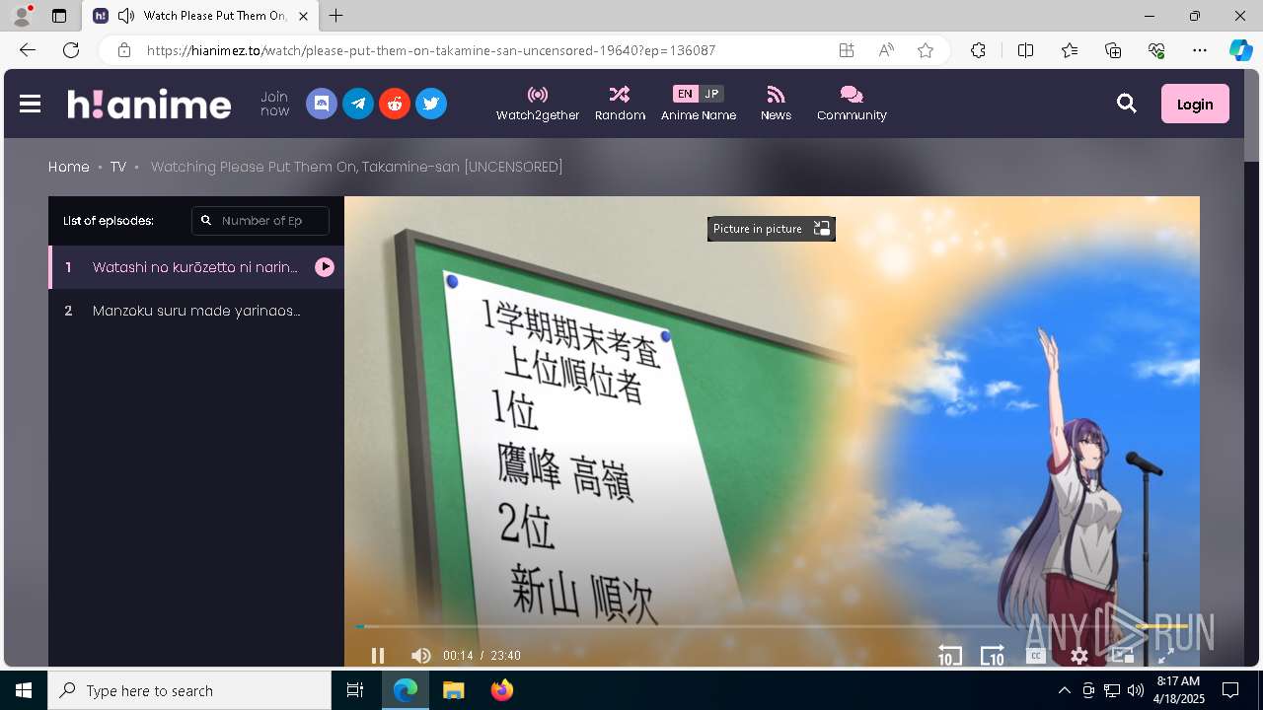Viewport: 1263px width, 710px height.
Task: Open Browser essentials
Action: (1156, 50)
